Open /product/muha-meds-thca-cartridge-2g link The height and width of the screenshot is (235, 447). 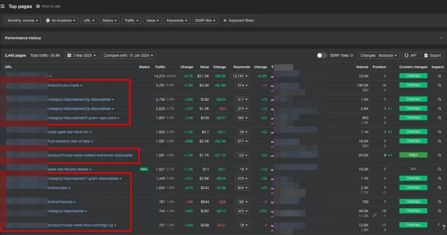coord(80,225)
